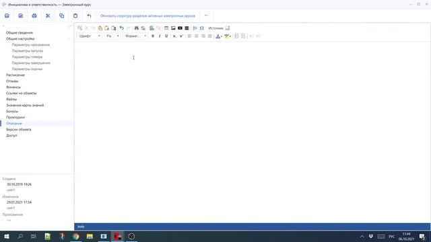This screenshot has width=431, height=242.
Task: Click the editor replace icon
Action: pos(143,28)
